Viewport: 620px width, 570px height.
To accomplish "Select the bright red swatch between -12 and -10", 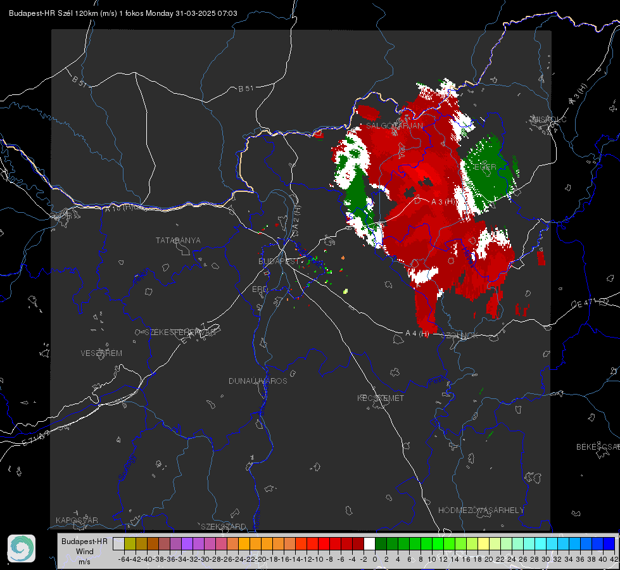I will click(312, 543).
